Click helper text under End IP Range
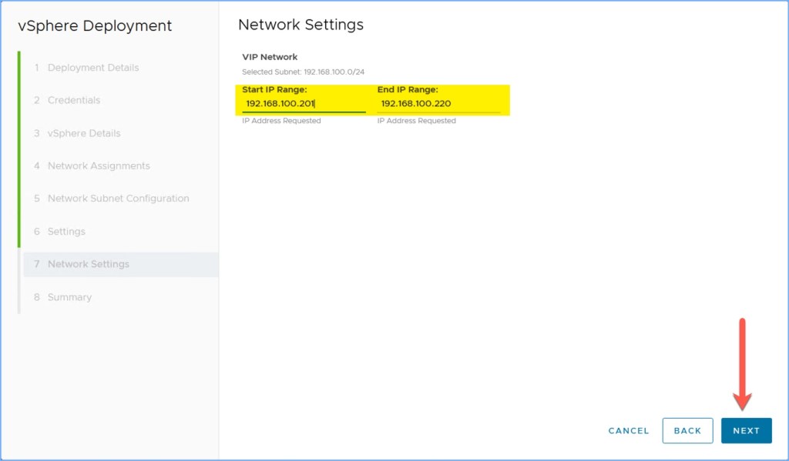 click(x=416, y=121)
